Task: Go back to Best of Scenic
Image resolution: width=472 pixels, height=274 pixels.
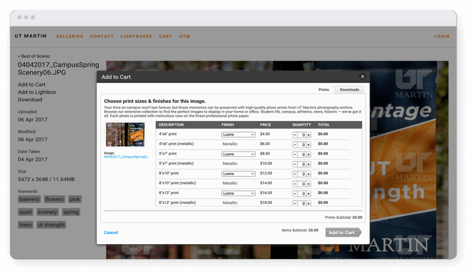Action: [x=34, y=56]
